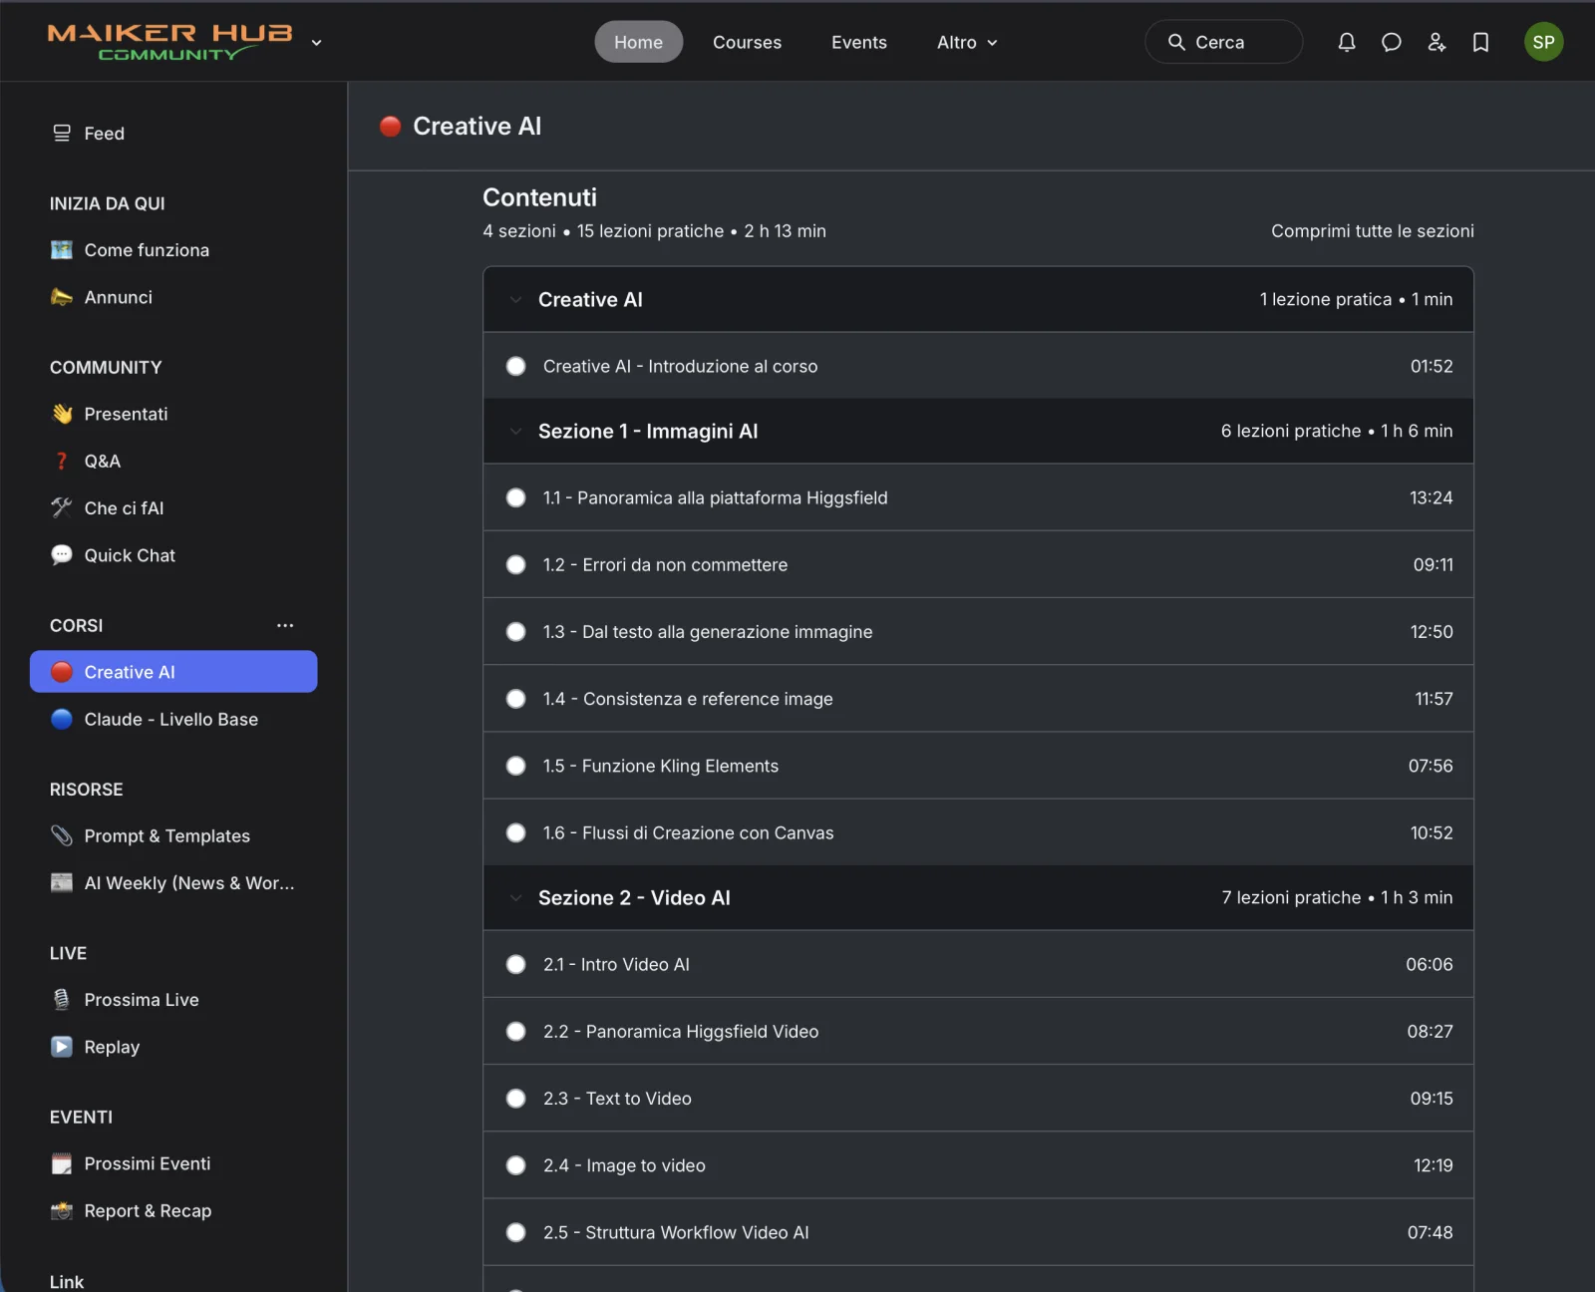
Task: Open the Feed sidebar item
Action: [173, 133]
